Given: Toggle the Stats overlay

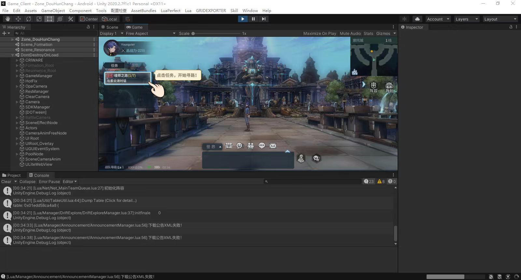Looking at the screenshot, I should 368,33.
